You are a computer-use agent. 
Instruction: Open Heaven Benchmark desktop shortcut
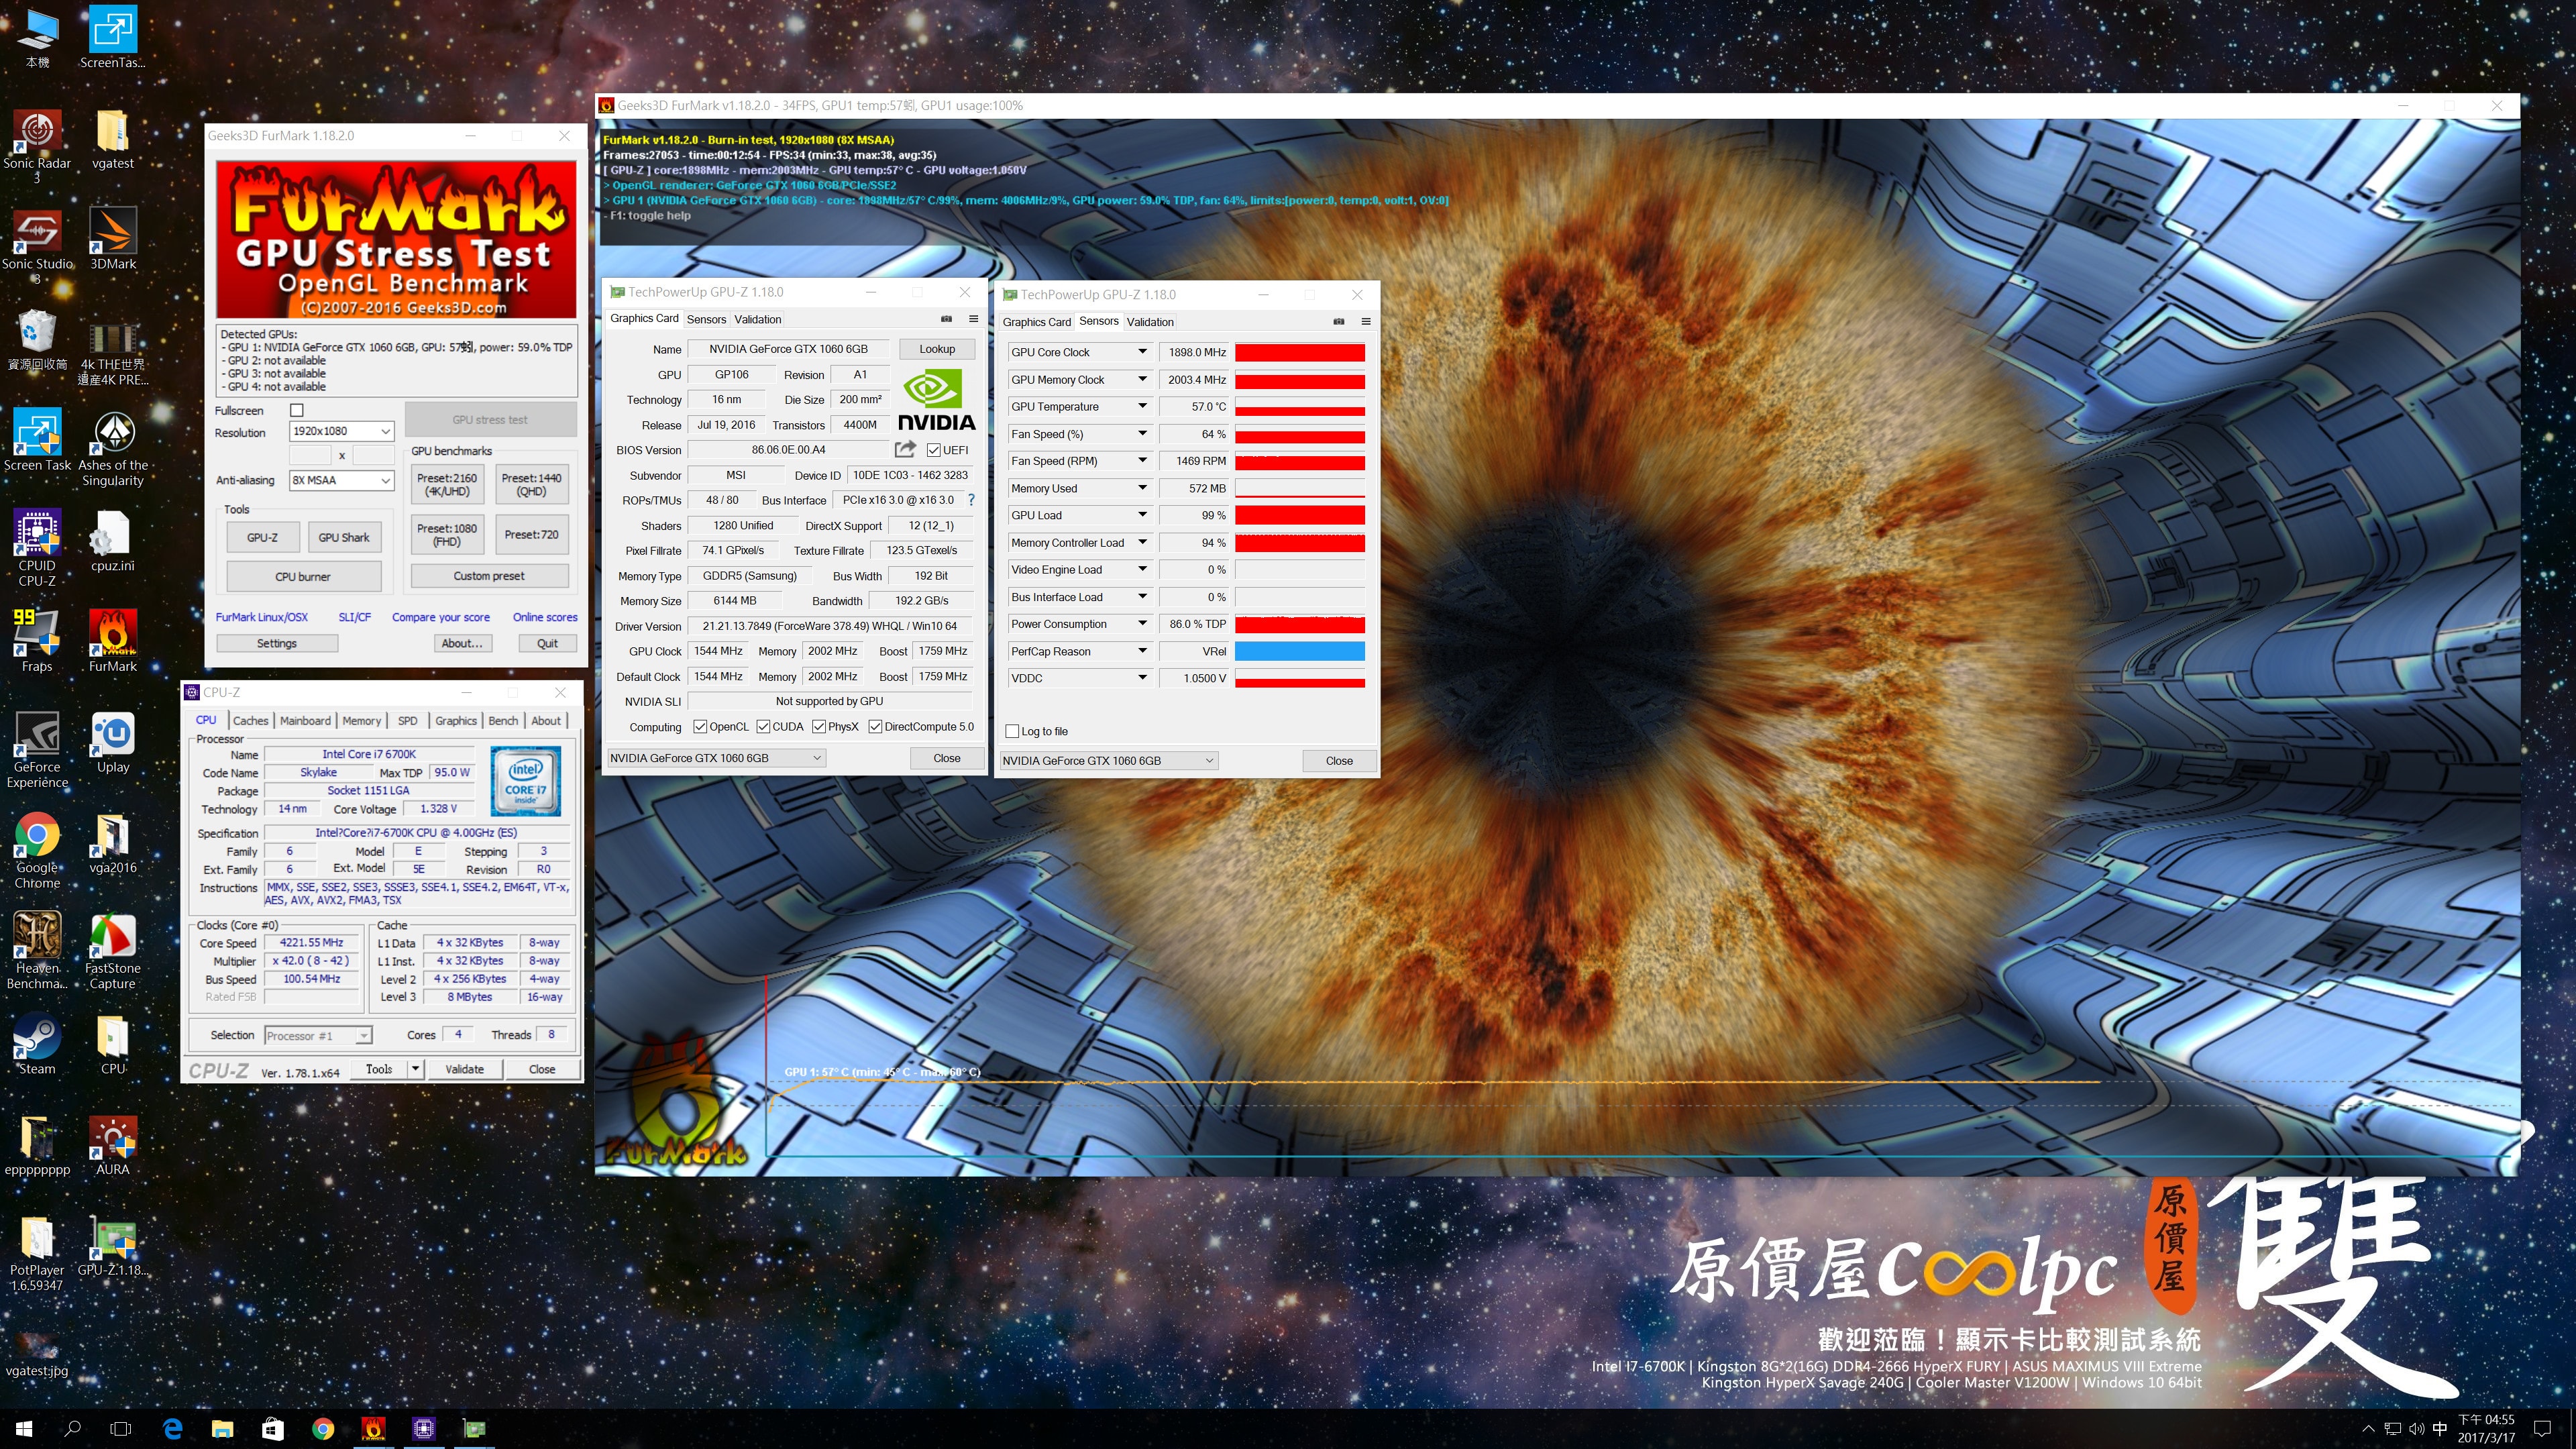(37, 950)
